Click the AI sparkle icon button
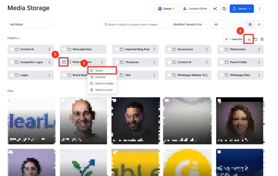 (x=215, y=9)
